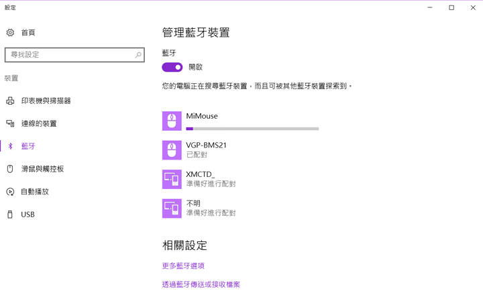Screen dimensions: 483x303
Task: Select the MiMouse device icon
Action: [x=172, y=121]
